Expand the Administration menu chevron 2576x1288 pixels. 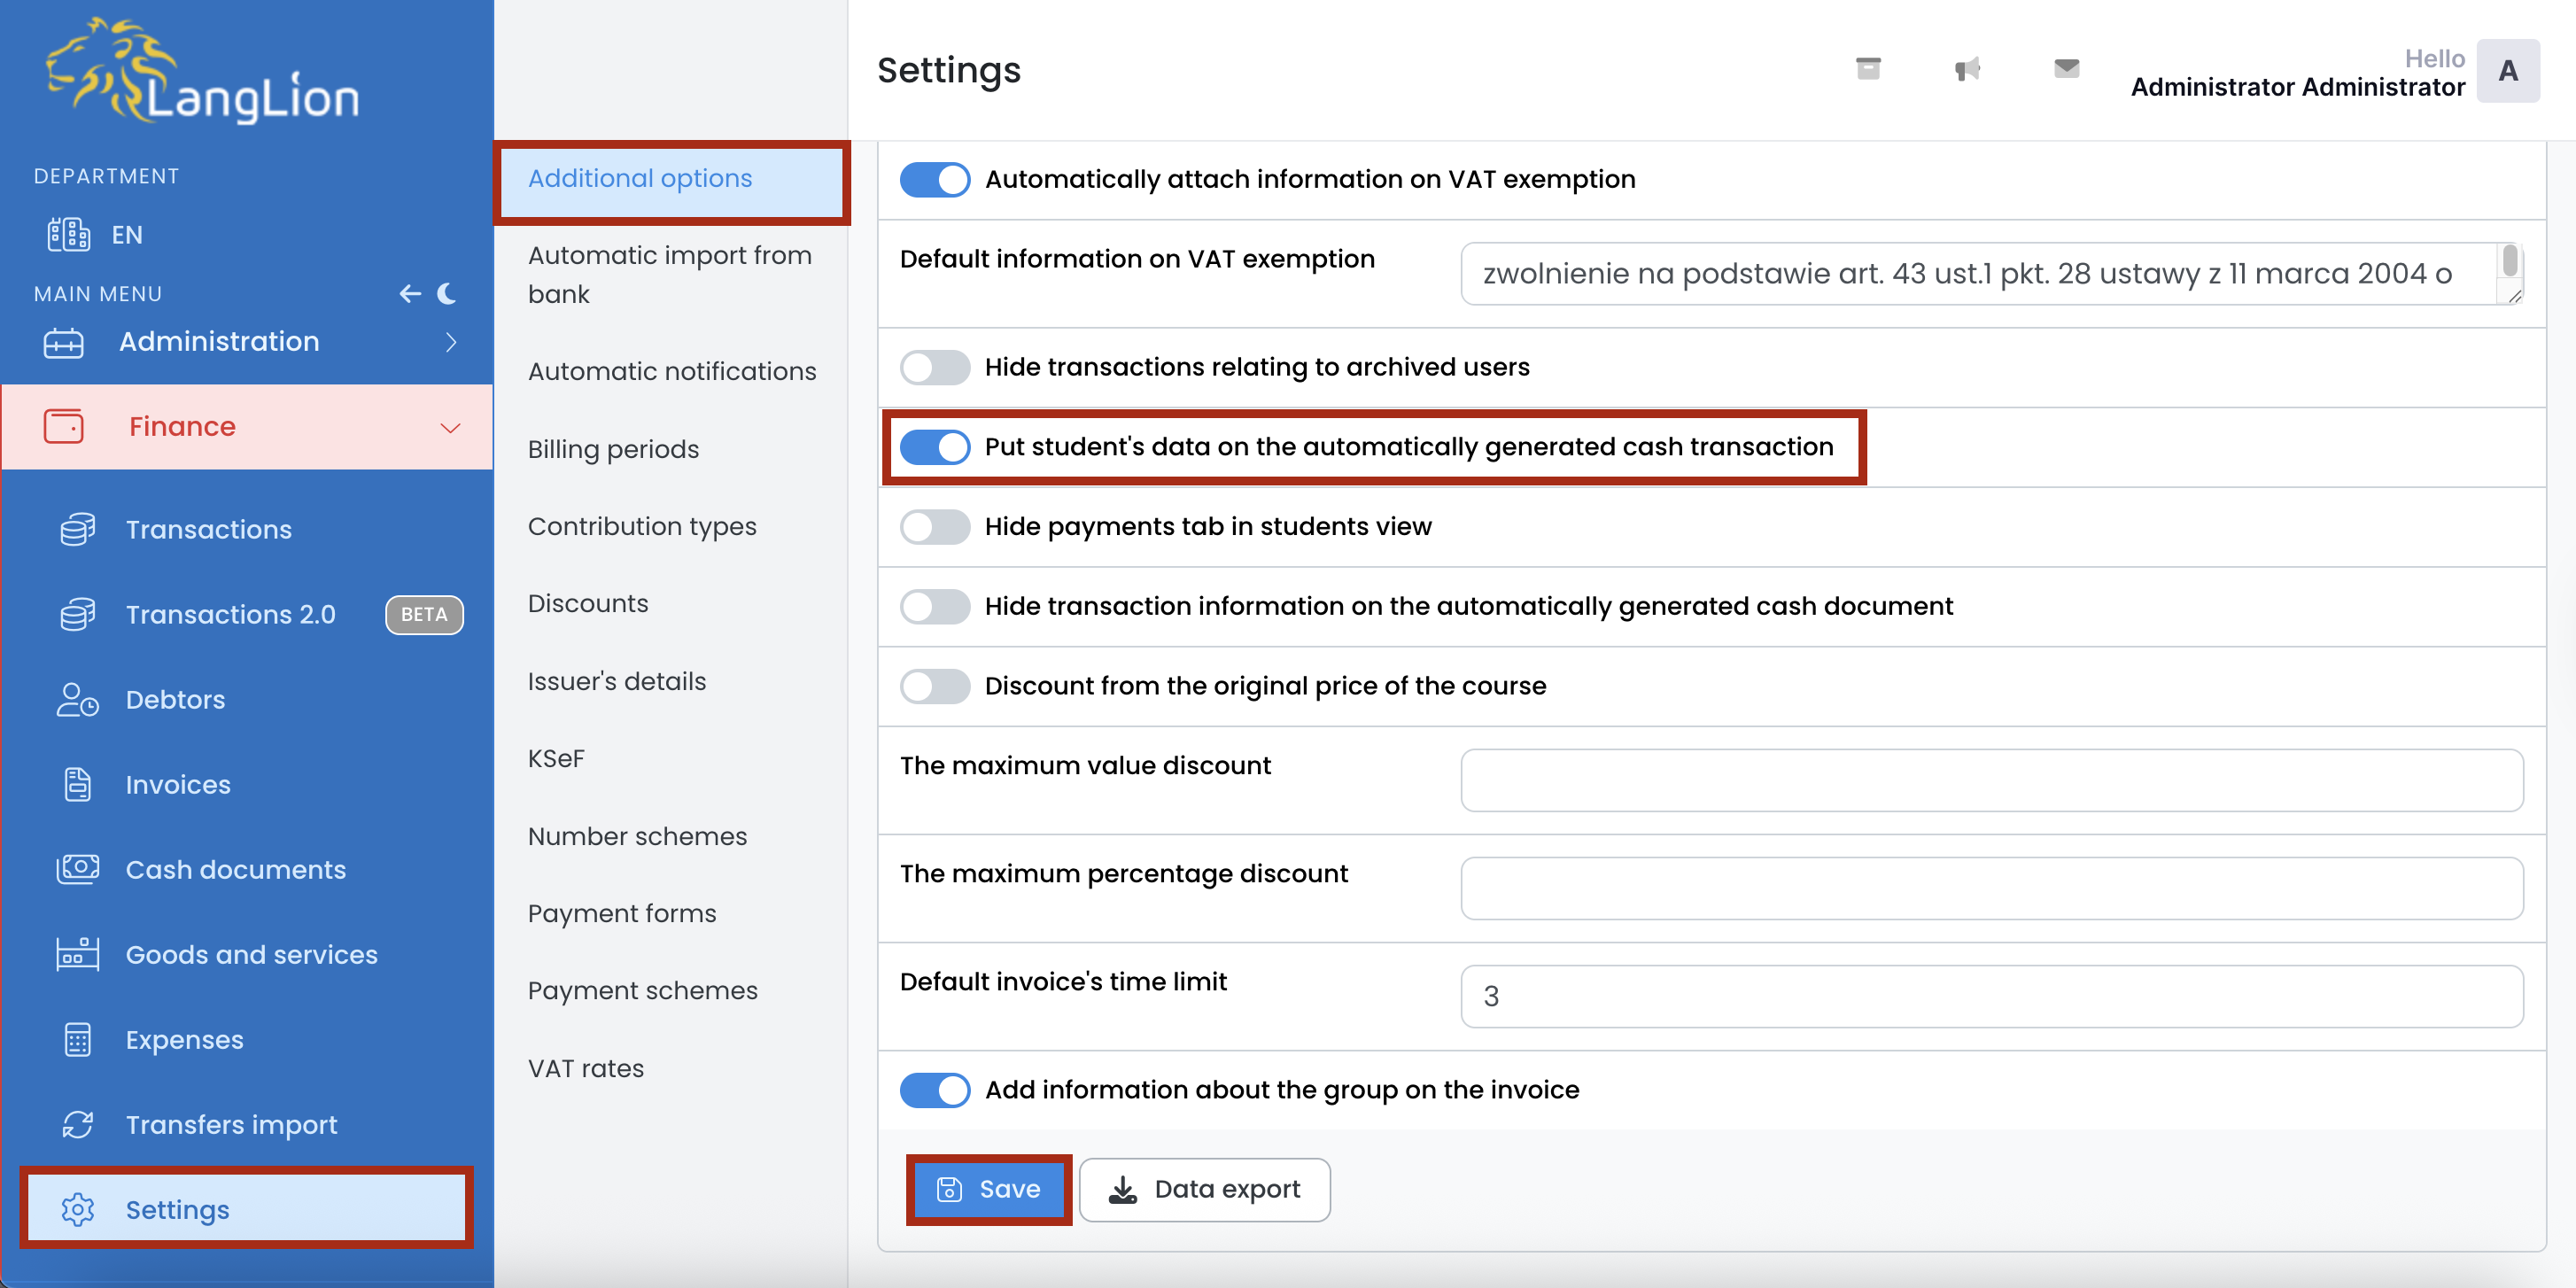(451, 342)
